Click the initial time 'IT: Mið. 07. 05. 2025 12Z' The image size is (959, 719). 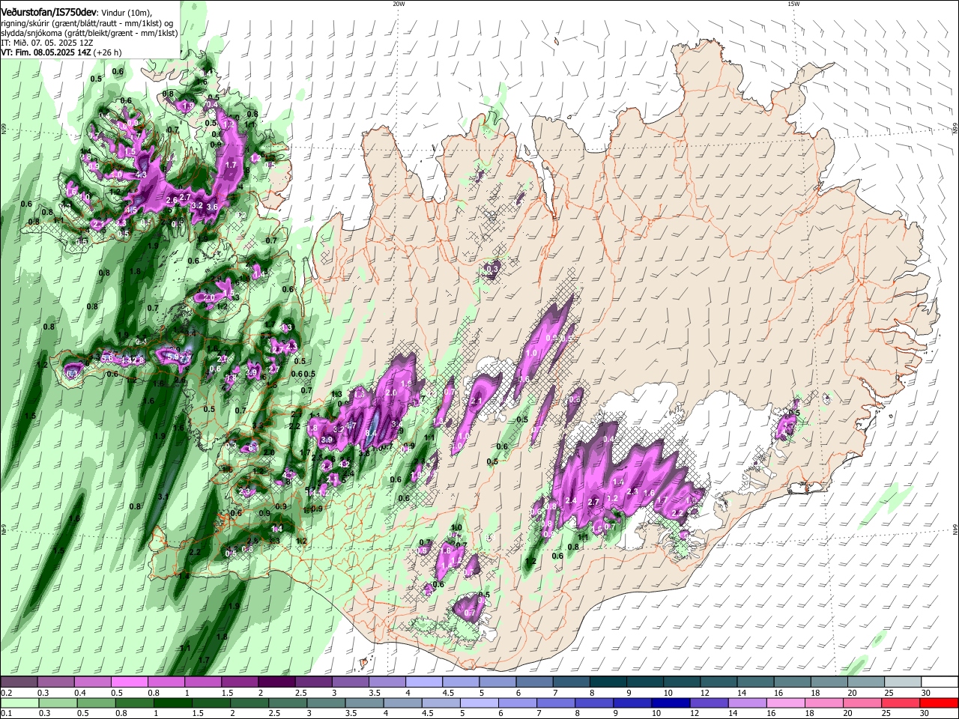(x=46, y=43)
